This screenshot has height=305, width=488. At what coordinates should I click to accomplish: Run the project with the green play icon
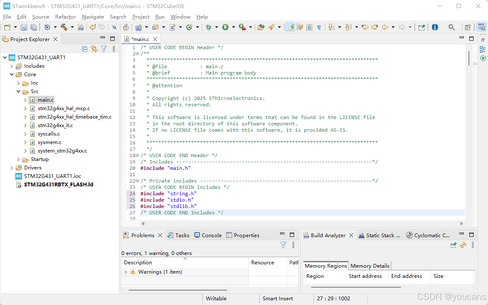tap(225, 28)
